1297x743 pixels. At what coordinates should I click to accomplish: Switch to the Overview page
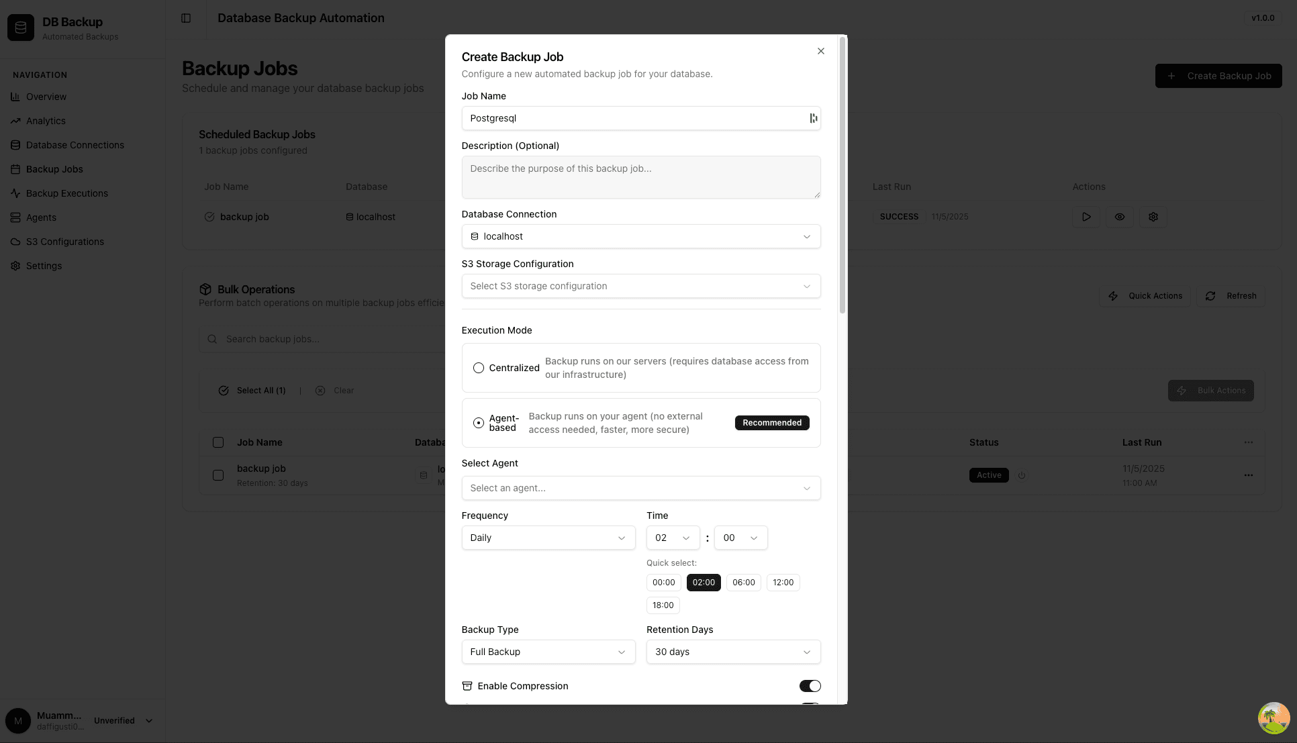pyautogui.click(x=46, y=96)
